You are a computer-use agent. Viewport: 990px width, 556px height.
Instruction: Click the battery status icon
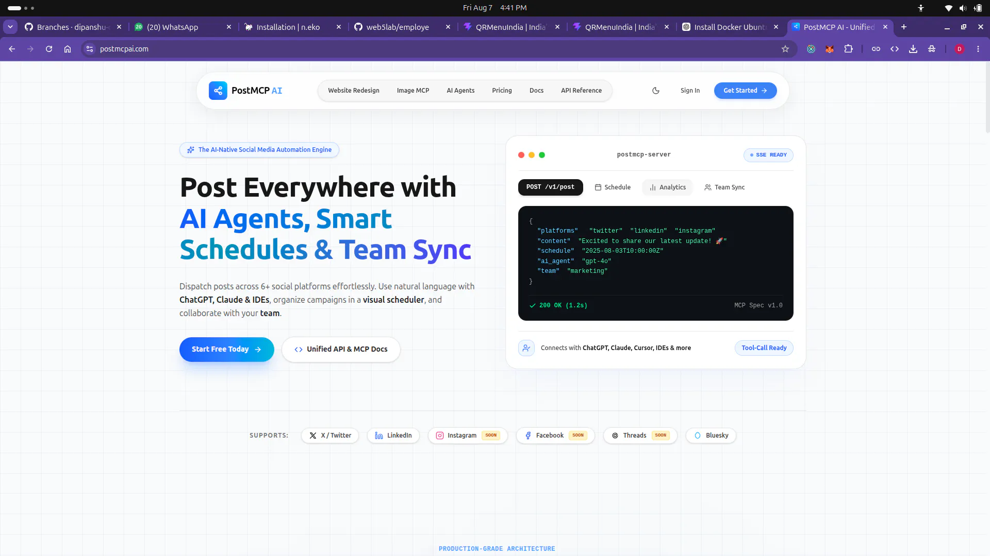(x=978, y=8)
